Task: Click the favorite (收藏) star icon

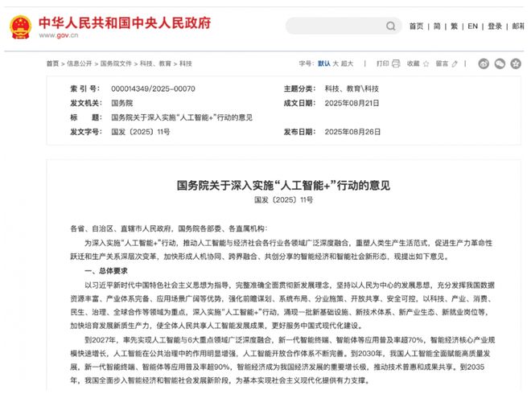Action: (426, 63)
